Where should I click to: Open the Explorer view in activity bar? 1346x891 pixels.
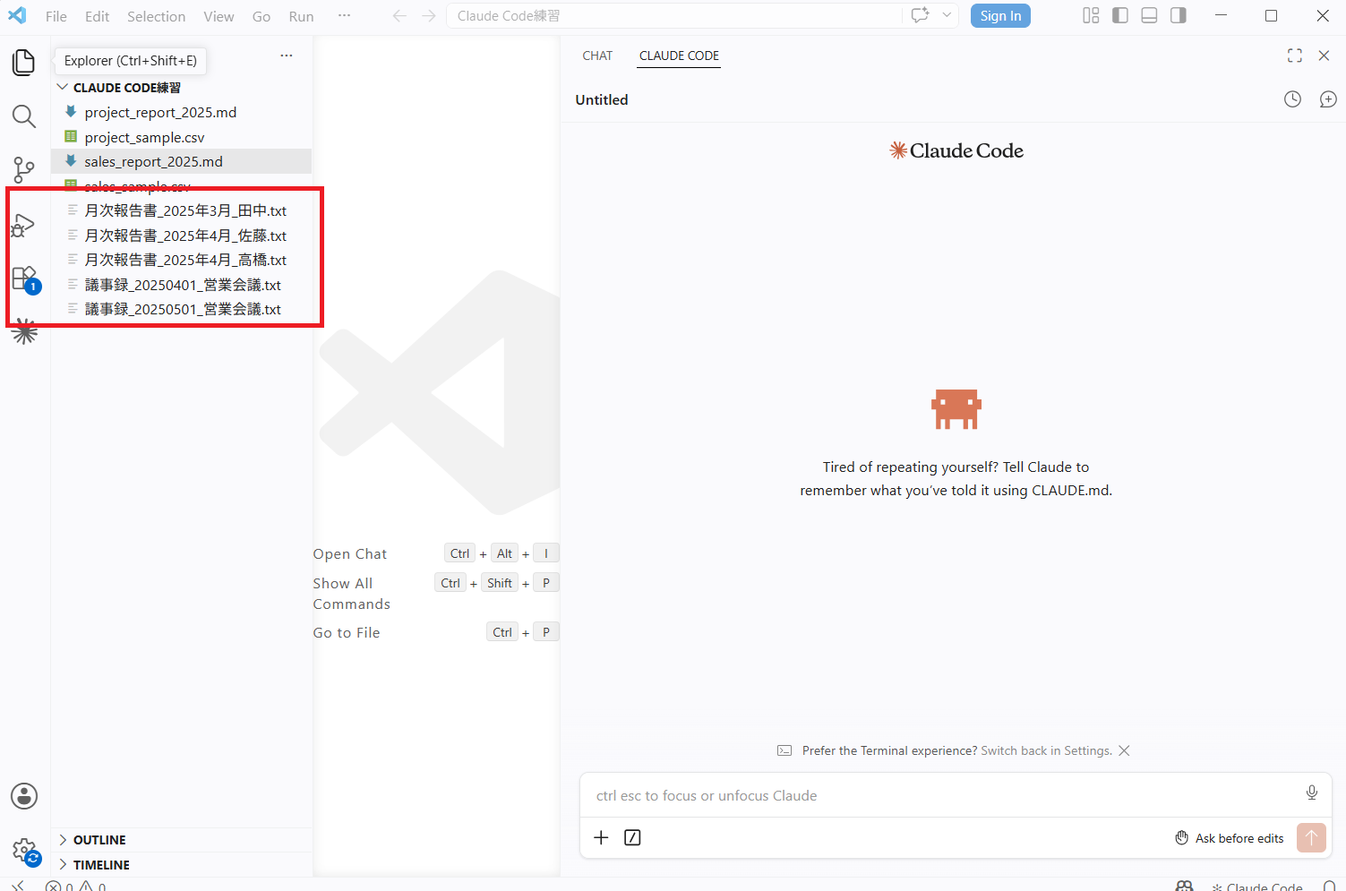click(24, 62)
